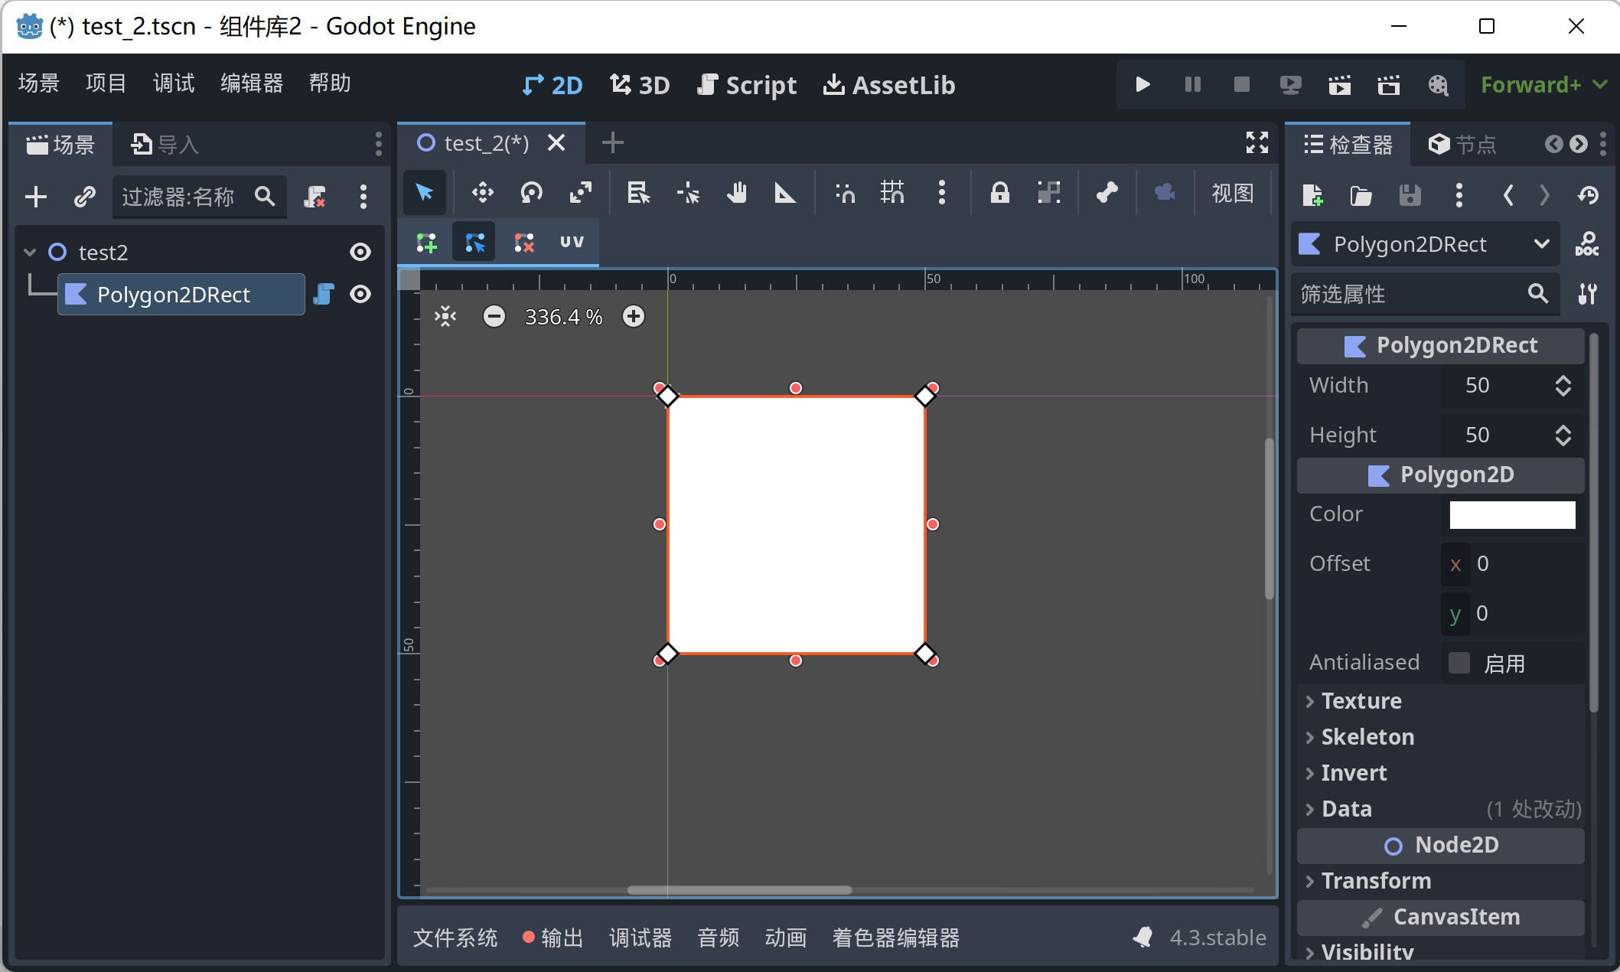
Task: Expand the Texture section
Action: pyautogui.click(x=1358, y=700)
